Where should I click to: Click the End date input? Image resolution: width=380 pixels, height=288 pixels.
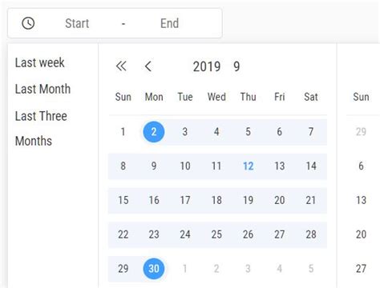169,23
